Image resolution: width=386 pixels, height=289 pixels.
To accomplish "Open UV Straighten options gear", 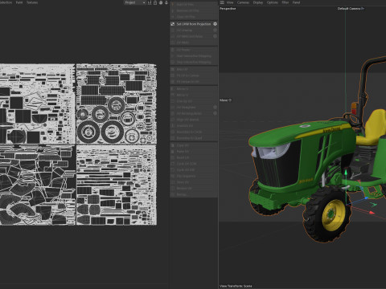I will click(215, 107).
